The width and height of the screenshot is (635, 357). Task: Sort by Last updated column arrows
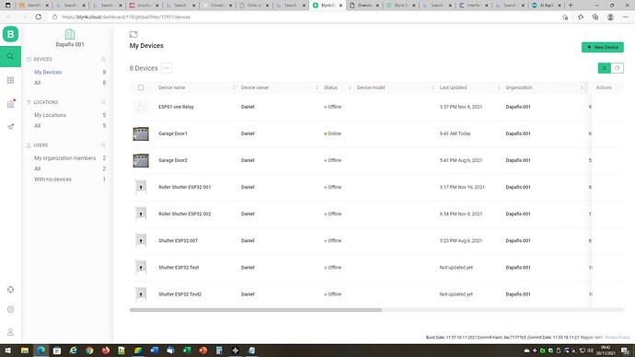(x=499, y=87)
